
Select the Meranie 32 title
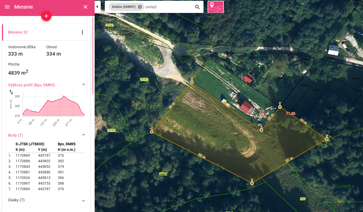coord(18,32)
